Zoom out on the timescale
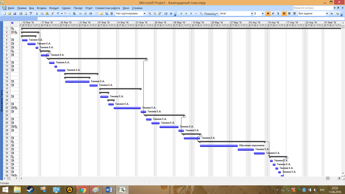Screen dimensions: 345x194 coord(155,14)
